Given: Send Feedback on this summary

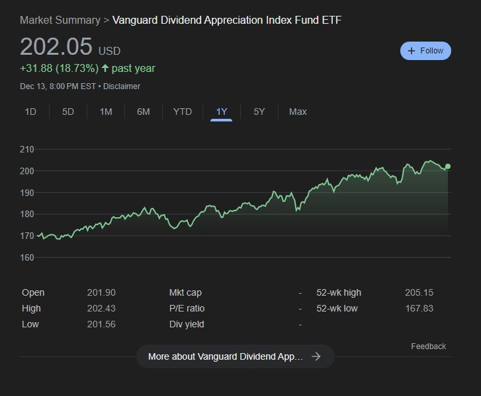Looking at the screenshot, I should 428,346.
